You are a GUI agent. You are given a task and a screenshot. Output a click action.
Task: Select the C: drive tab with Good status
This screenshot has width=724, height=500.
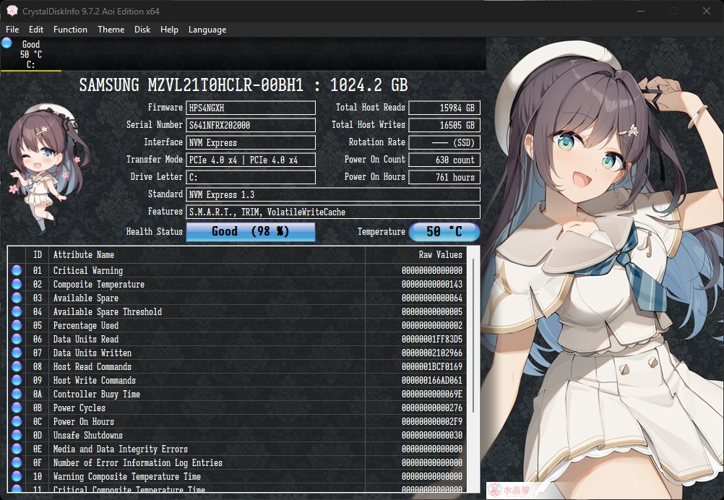(x=31, y=54)
